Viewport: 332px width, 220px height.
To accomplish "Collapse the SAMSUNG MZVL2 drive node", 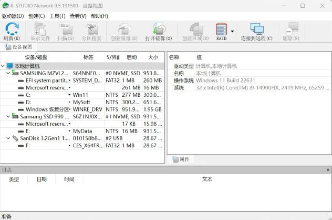I will coord(8,73).
